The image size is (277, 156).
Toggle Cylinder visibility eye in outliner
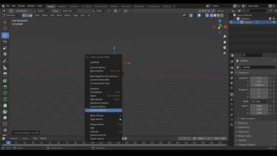pos(274,23)
